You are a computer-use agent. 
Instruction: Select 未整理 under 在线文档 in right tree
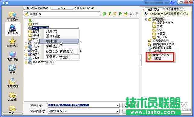pos(161,33)
